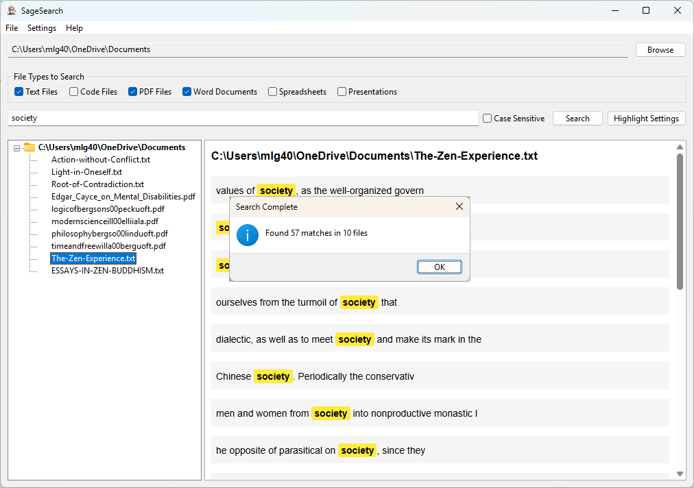
Task: Click result 'values of society, as the well-organized'
Action: (x=440, y=191)
